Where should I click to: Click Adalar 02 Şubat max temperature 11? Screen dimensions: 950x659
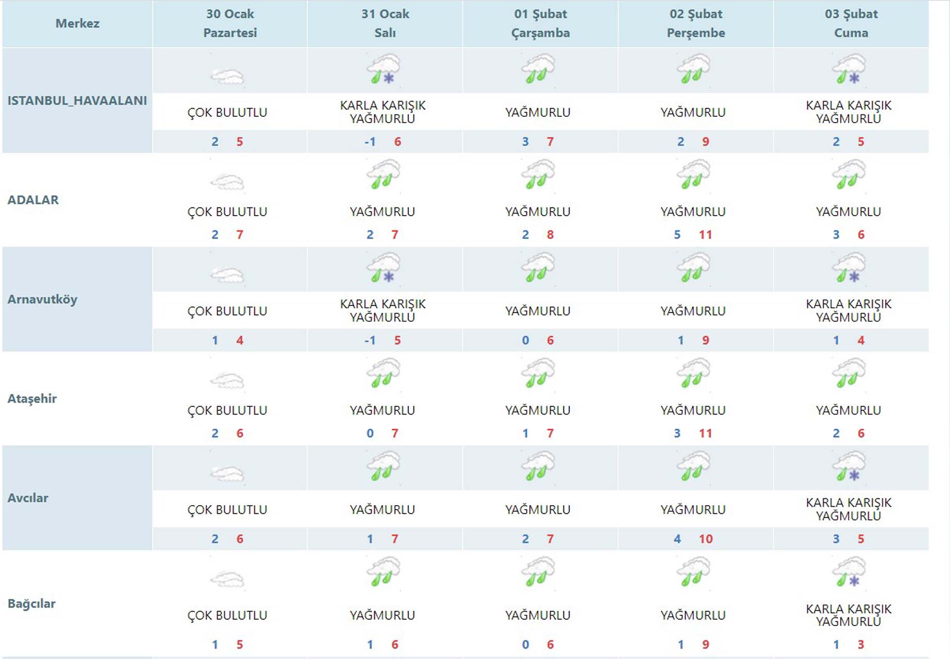[x=705, y=235]
